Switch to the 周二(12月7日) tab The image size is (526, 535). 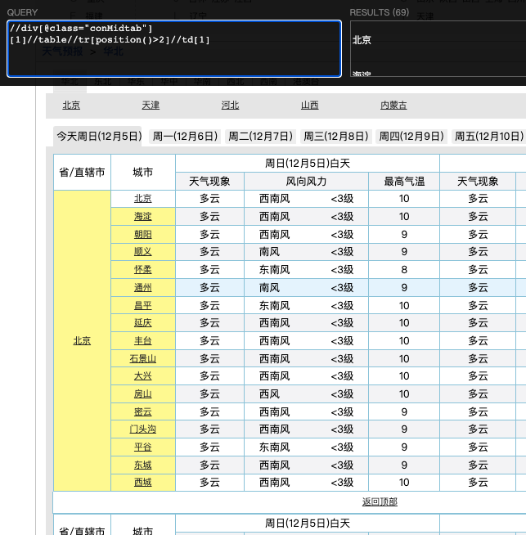(x=261, y=137)
